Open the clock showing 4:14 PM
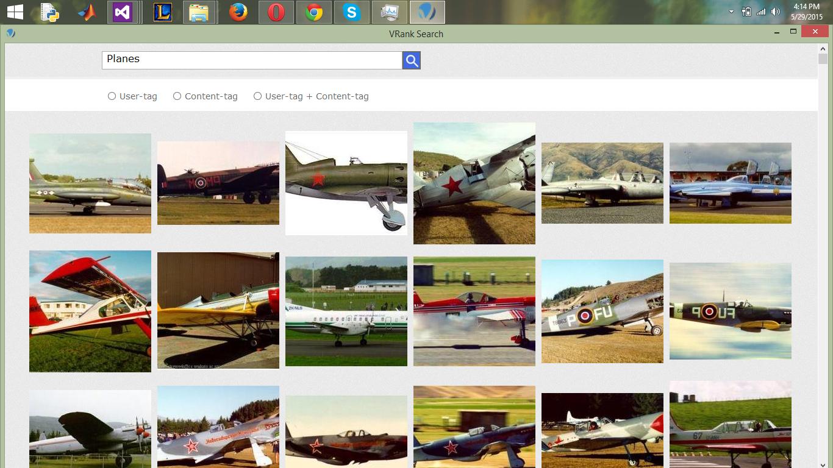The image size is (833, 468). (807, 12)
